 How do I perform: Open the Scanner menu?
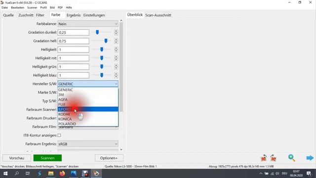[32, 7]
